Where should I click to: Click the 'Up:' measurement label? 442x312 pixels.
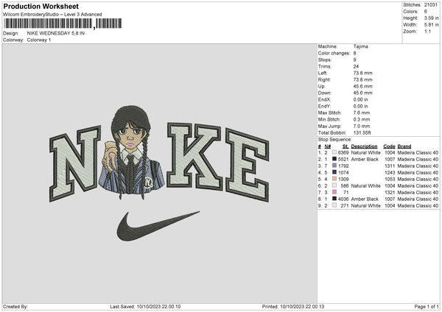tap(322, 86)
